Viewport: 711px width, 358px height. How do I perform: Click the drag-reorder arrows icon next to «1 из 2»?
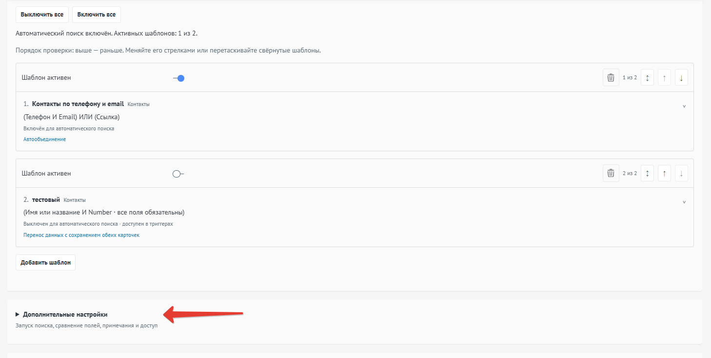point(647,77)
